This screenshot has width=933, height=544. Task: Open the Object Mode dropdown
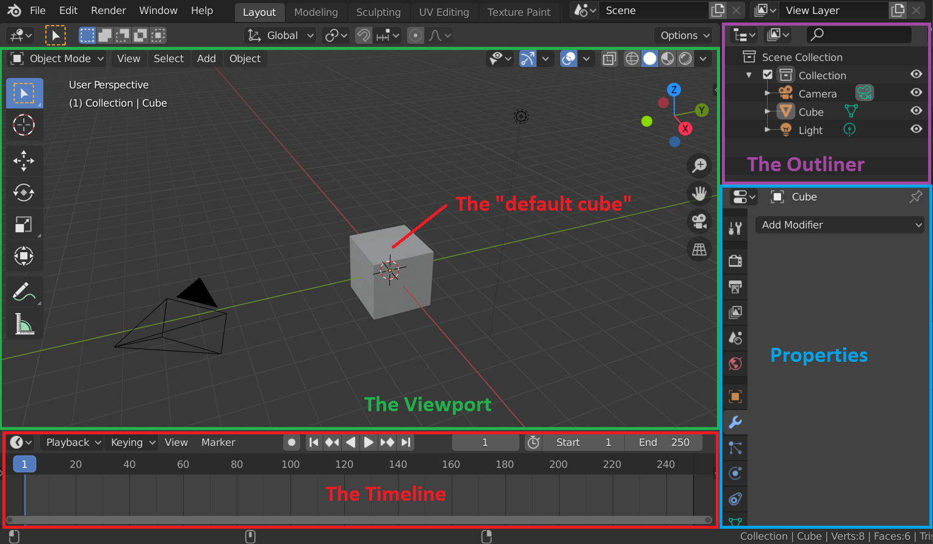point(58,58)
